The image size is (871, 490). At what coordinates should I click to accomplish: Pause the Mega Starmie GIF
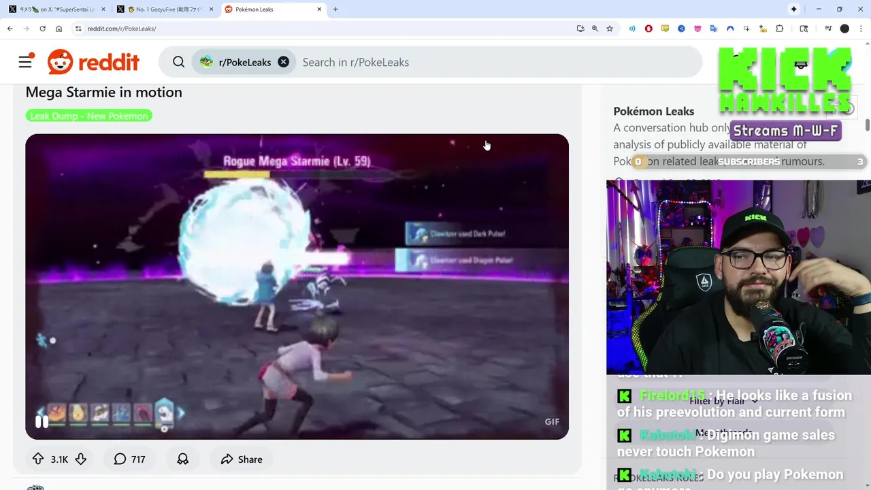point(42,422)
